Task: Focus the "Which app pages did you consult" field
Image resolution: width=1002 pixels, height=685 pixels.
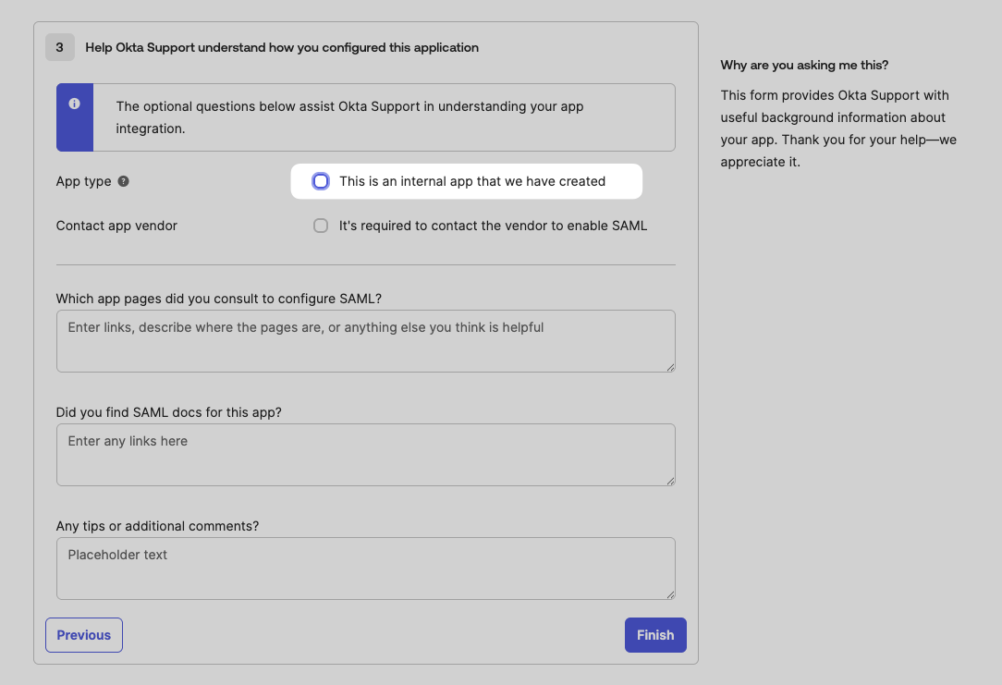Action: point(365,341)
